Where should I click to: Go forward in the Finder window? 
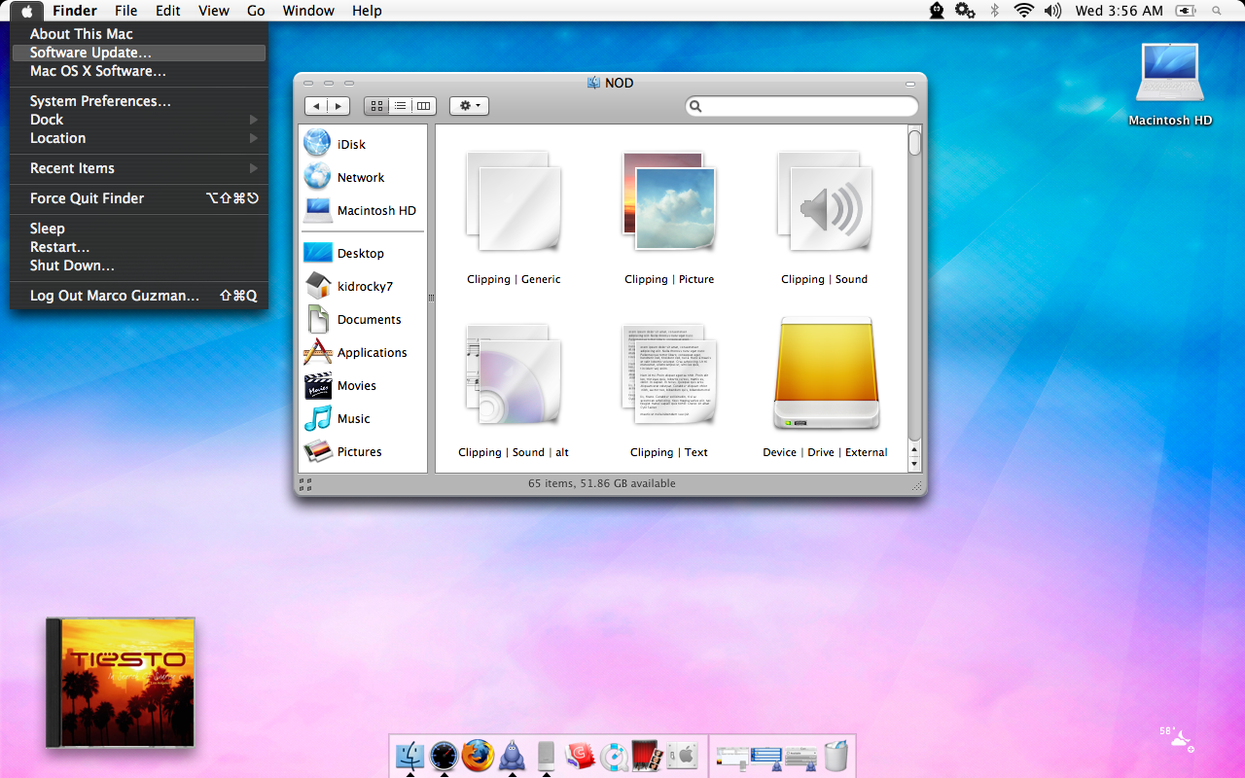tap(338, 106)
